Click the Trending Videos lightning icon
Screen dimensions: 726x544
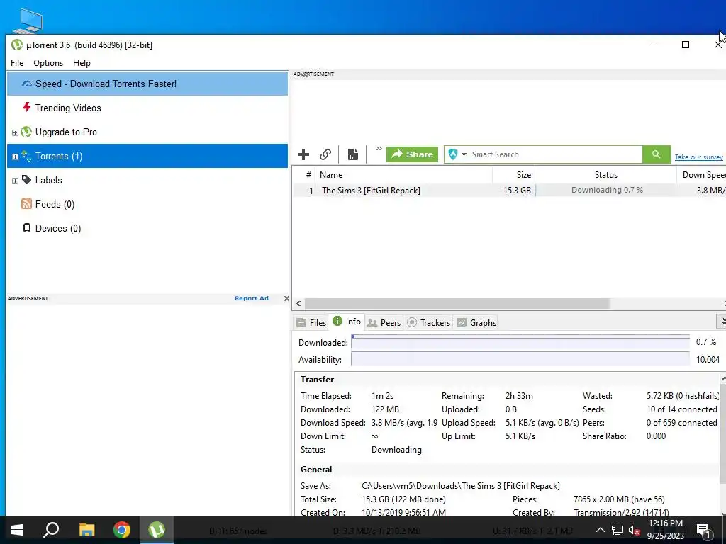tap(26, 108)
